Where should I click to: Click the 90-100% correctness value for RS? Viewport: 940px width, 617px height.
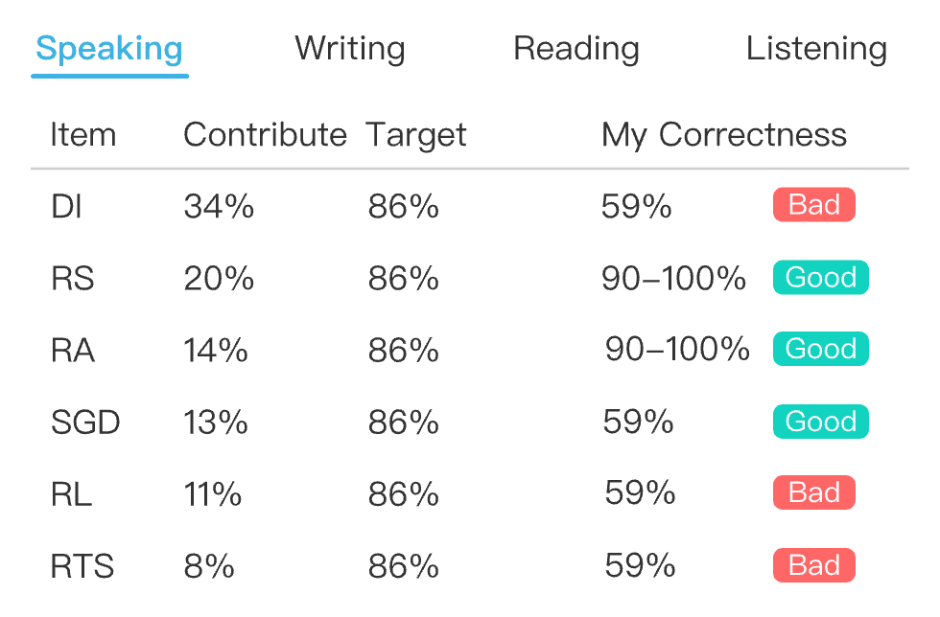pyautogui.click(x=671, y=278)
